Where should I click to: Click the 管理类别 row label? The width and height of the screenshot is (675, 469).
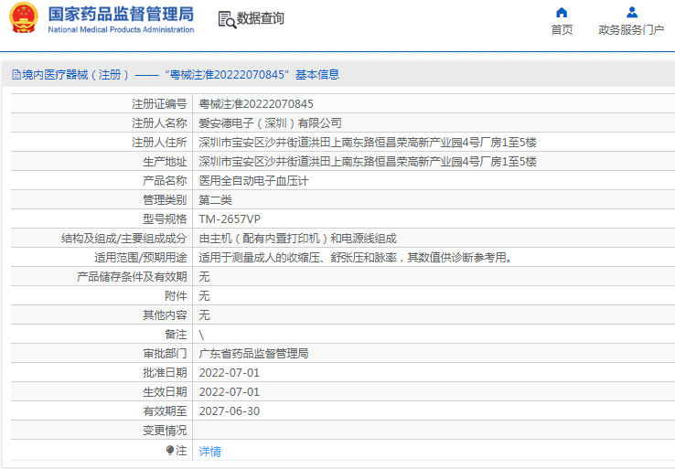point(165,200)
